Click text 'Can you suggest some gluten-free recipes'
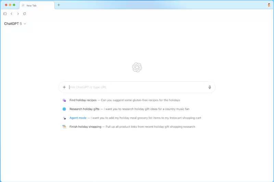The height and width of the screenshot is (182, 274). 129,100
